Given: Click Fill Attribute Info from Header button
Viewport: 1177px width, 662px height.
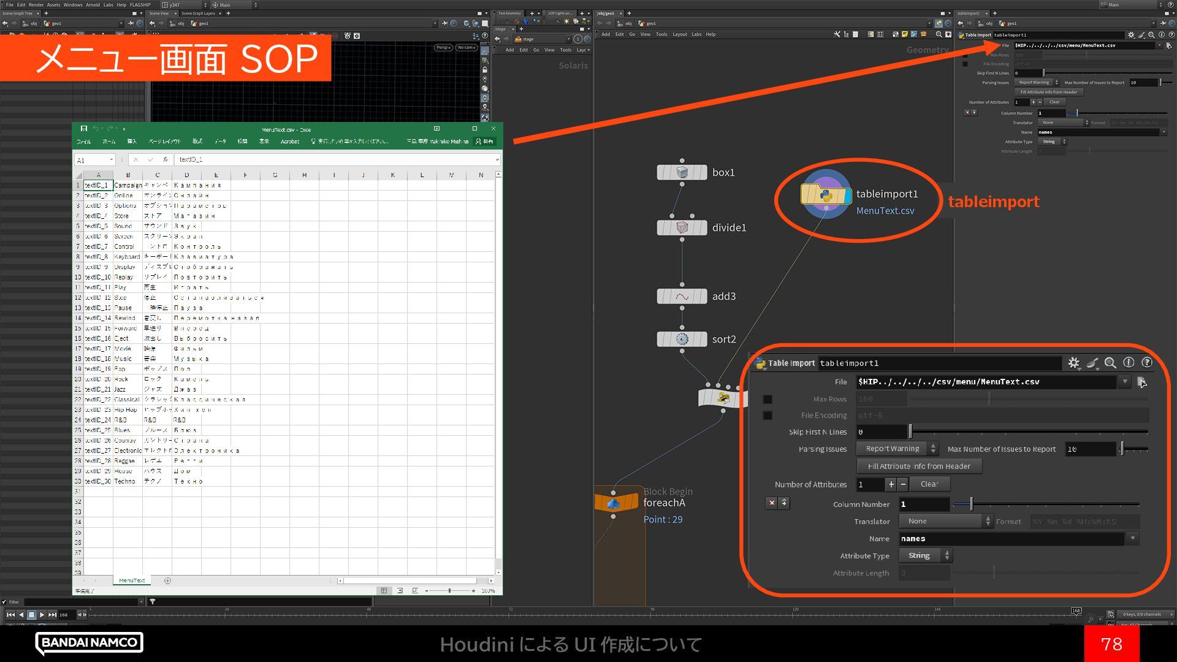Looking at the screenshot, I should coord(919,466).
